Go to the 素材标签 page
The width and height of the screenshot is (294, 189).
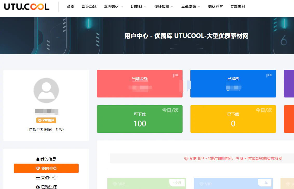(x=216, y=7)
